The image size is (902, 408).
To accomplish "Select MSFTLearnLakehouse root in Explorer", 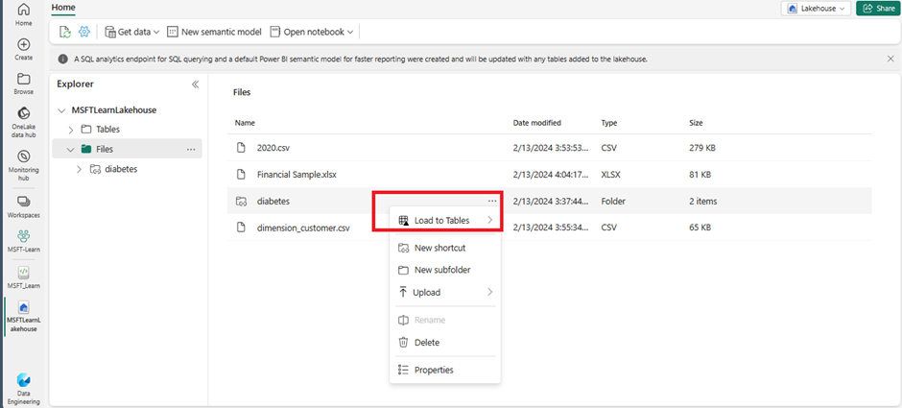I will point(114,109).
